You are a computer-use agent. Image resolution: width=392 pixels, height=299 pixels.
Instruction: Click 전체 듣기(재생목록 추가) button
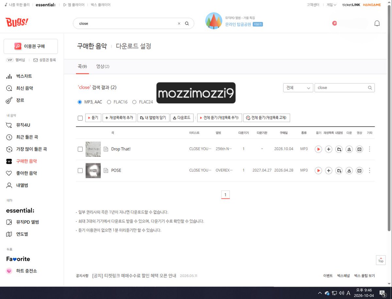220,118
